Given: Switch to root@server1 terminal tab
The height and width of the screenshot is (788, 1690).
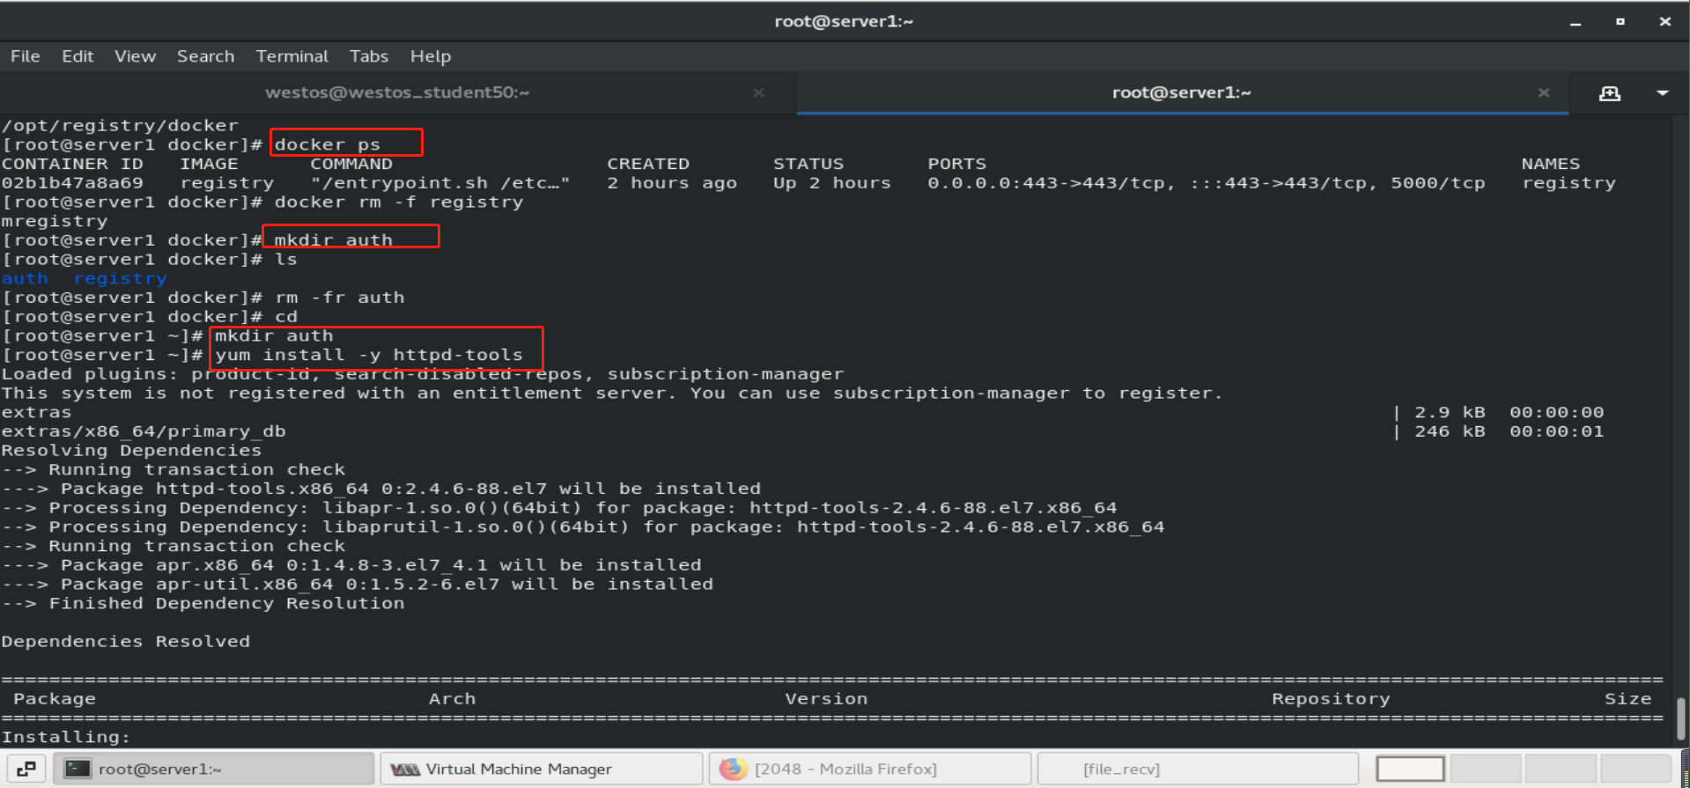Looking at the screenshot, I should [x=1181, y=92].
